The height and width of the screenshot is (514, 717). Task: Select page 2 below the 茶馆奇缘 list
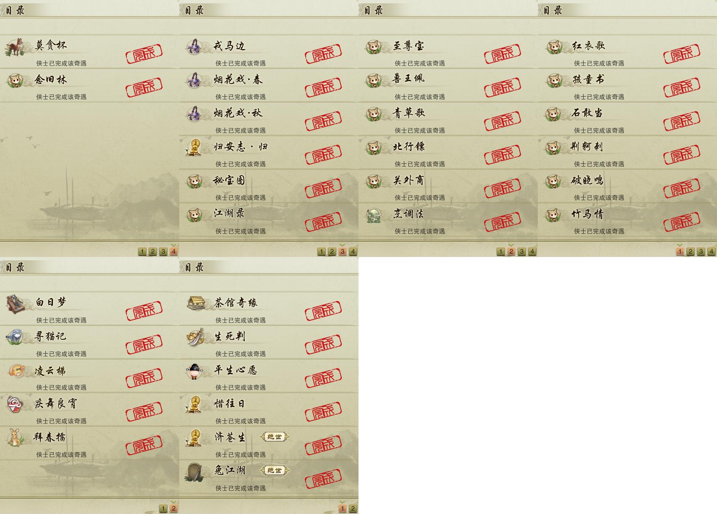353,508
